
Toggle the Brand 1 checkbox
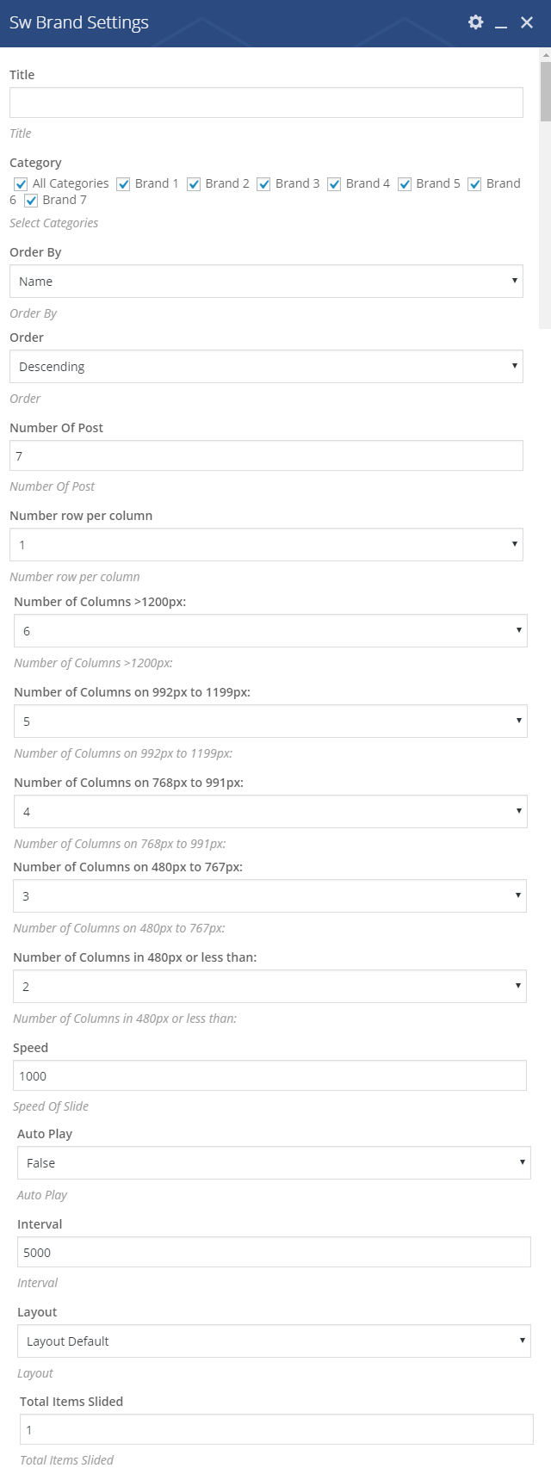[x=124, y=184]
